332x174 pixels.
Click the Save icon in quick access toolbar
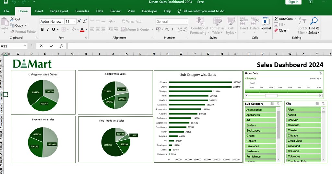(x=6, y=2)
